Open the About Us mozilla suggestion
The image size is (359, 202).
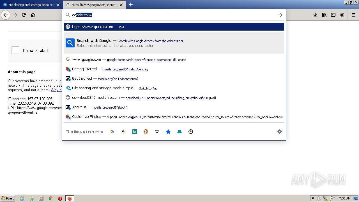[174, 107]
